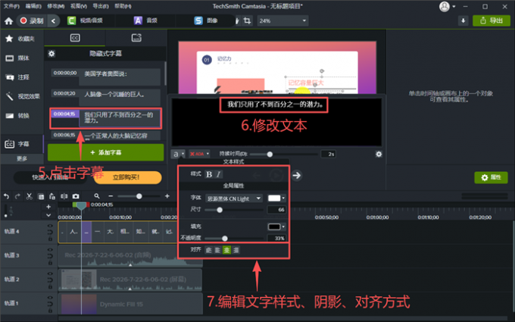Click the white text color swatch
Image resolution: width=515 pixels, height=322 pixels.
click(274, 199)
